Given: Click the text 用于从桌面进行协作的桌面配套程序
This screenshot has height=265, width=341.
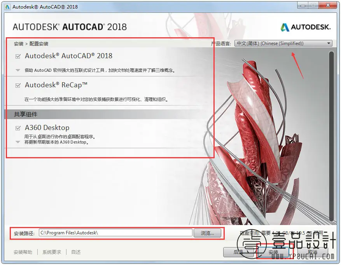Looking at the screenshot, I should pyautogui.click(x=60, y=137).
